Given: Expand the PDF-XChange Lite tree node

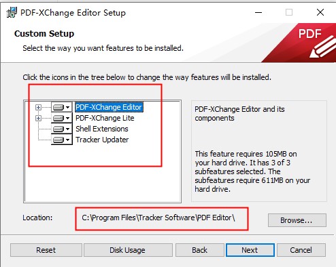Looking at the screenshot, I should point(38,118).
